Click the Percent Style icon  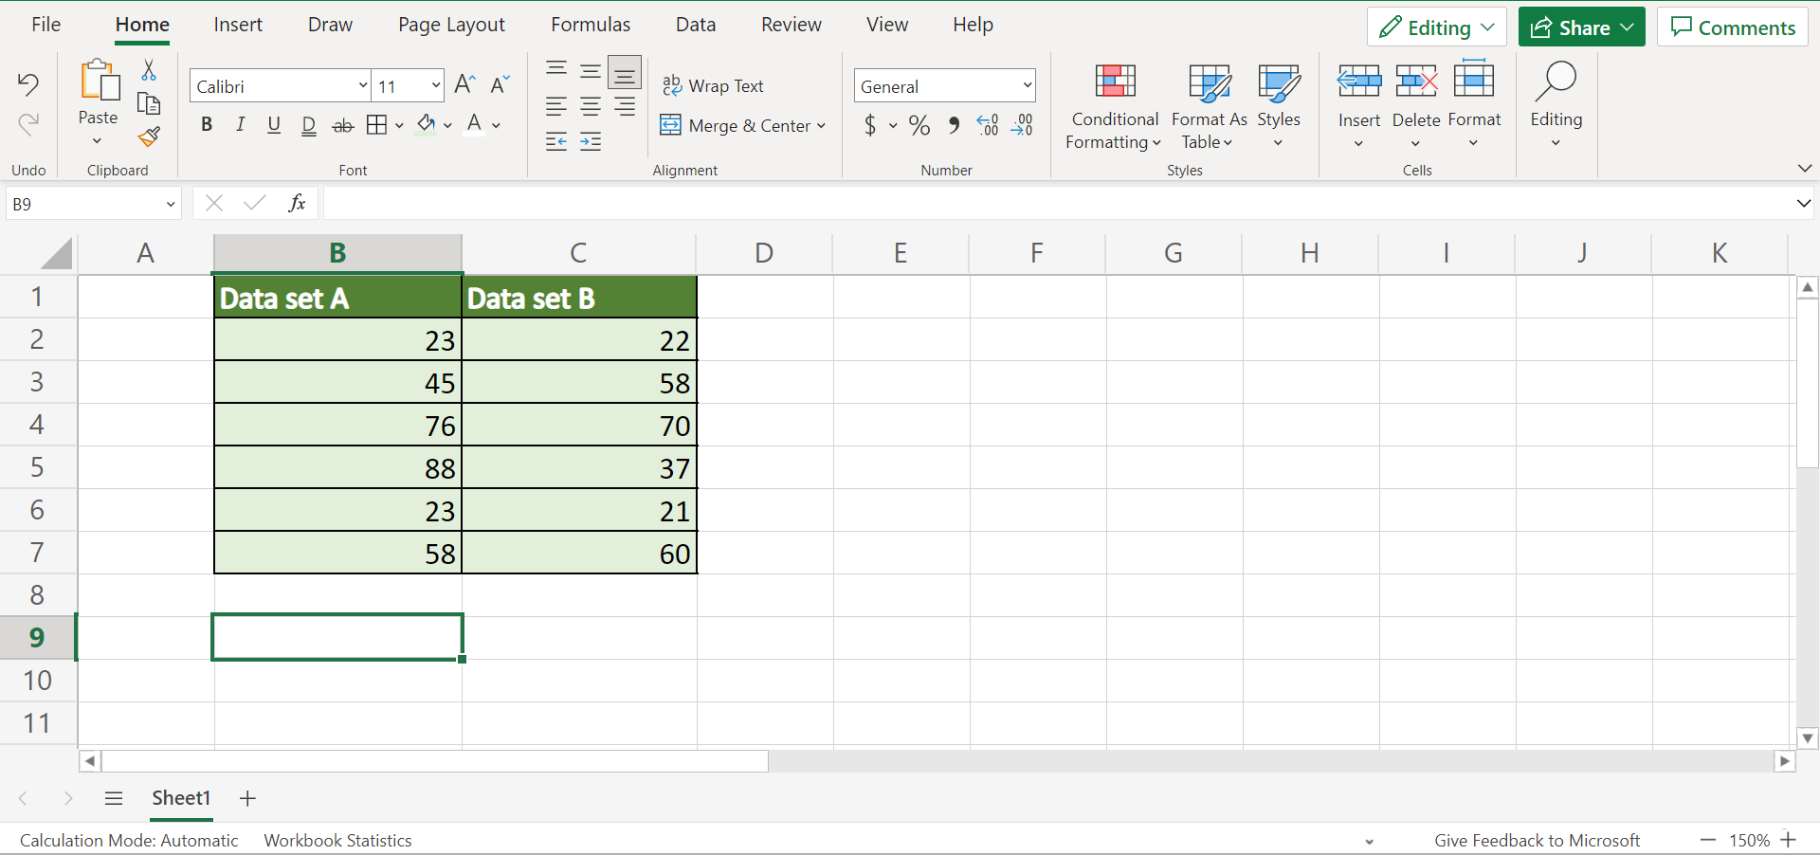(919, 125)
